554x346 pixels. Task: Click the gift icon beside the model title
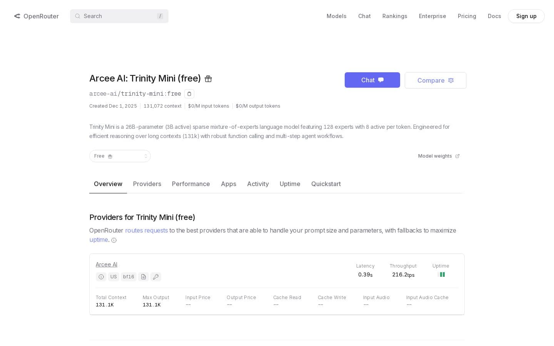[x=208, y=78]
